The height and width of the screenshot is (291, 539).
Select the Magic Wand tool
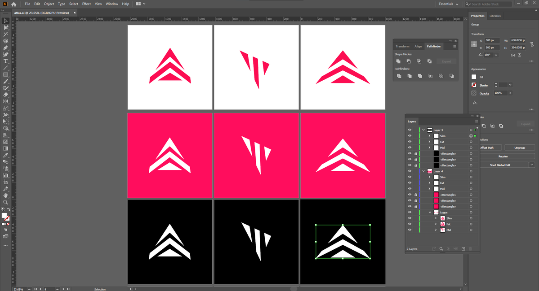[x=5, y=34]
